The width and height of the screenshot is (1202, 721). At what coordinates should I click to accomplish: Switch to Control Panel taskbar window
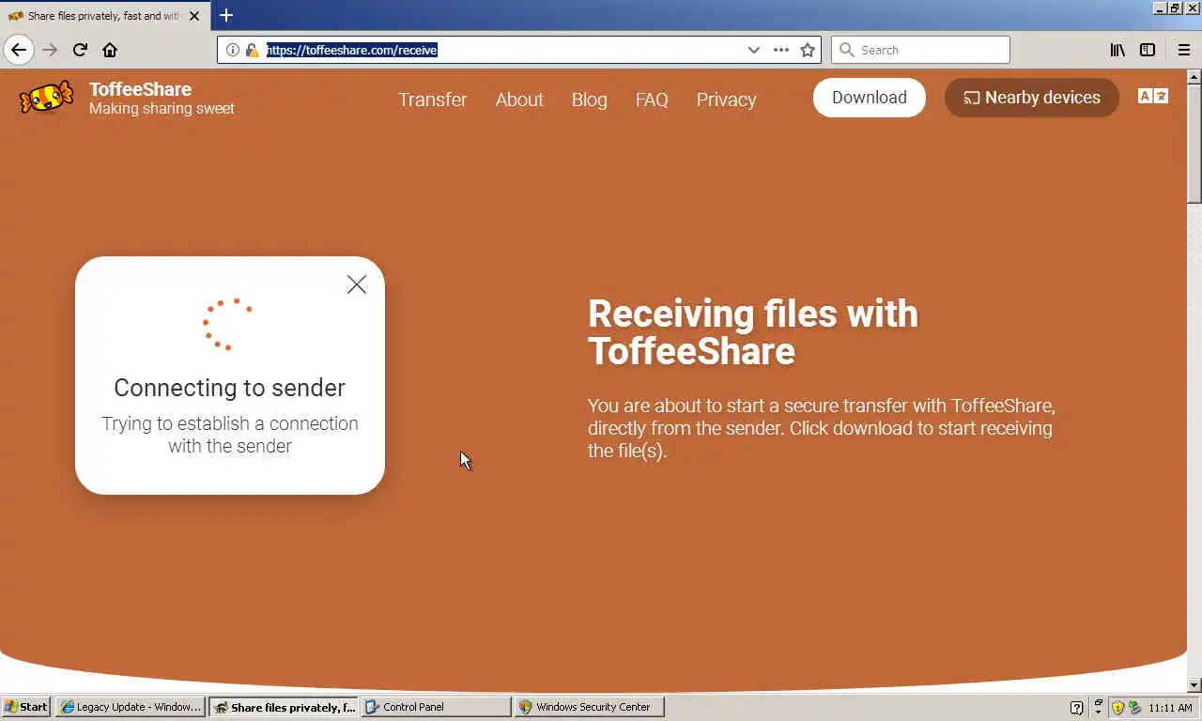437,707
